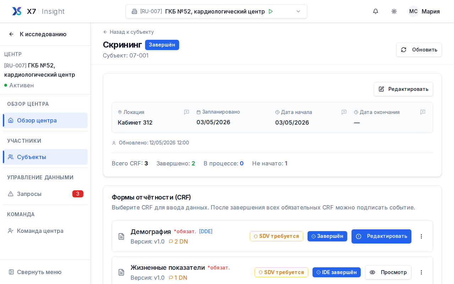Open Обзор центра in the sidebar
Image resolution: width=454 pixels, height=284 pixels.
45,120
